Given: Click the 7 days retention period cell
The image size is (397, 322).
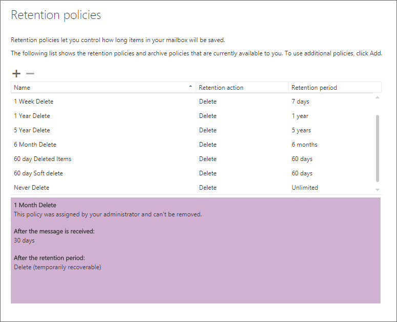Looking at the screenshot, I should pos(300,102).
